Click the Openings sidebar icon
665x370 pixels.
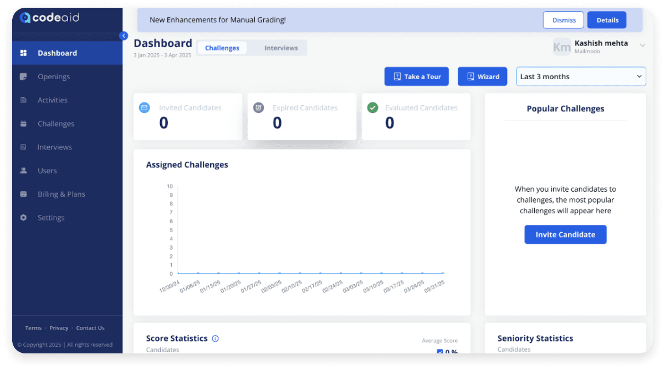(x=23, y=76)
